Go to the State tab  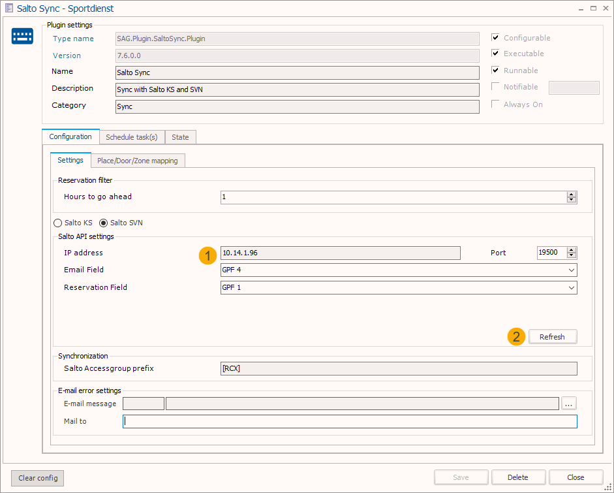click(x=180, y=137)
